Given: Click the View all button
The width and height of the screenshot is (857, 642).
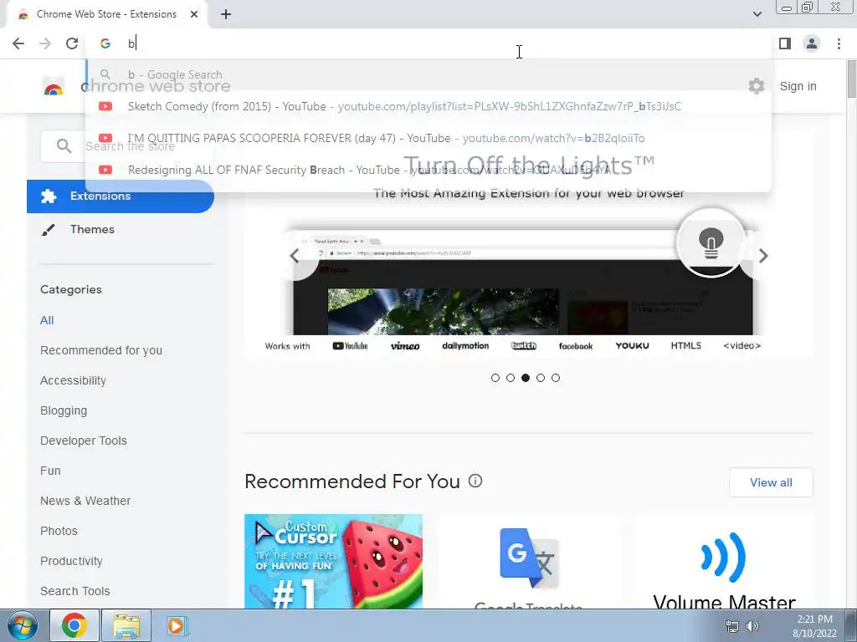Looking at the screenshot, I should (771, 482).
